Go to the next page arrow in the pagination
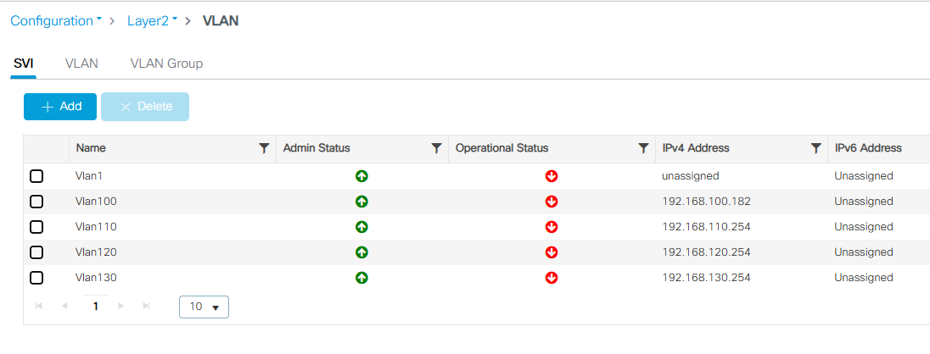930x354 pixels. click(x=121, y=306)
